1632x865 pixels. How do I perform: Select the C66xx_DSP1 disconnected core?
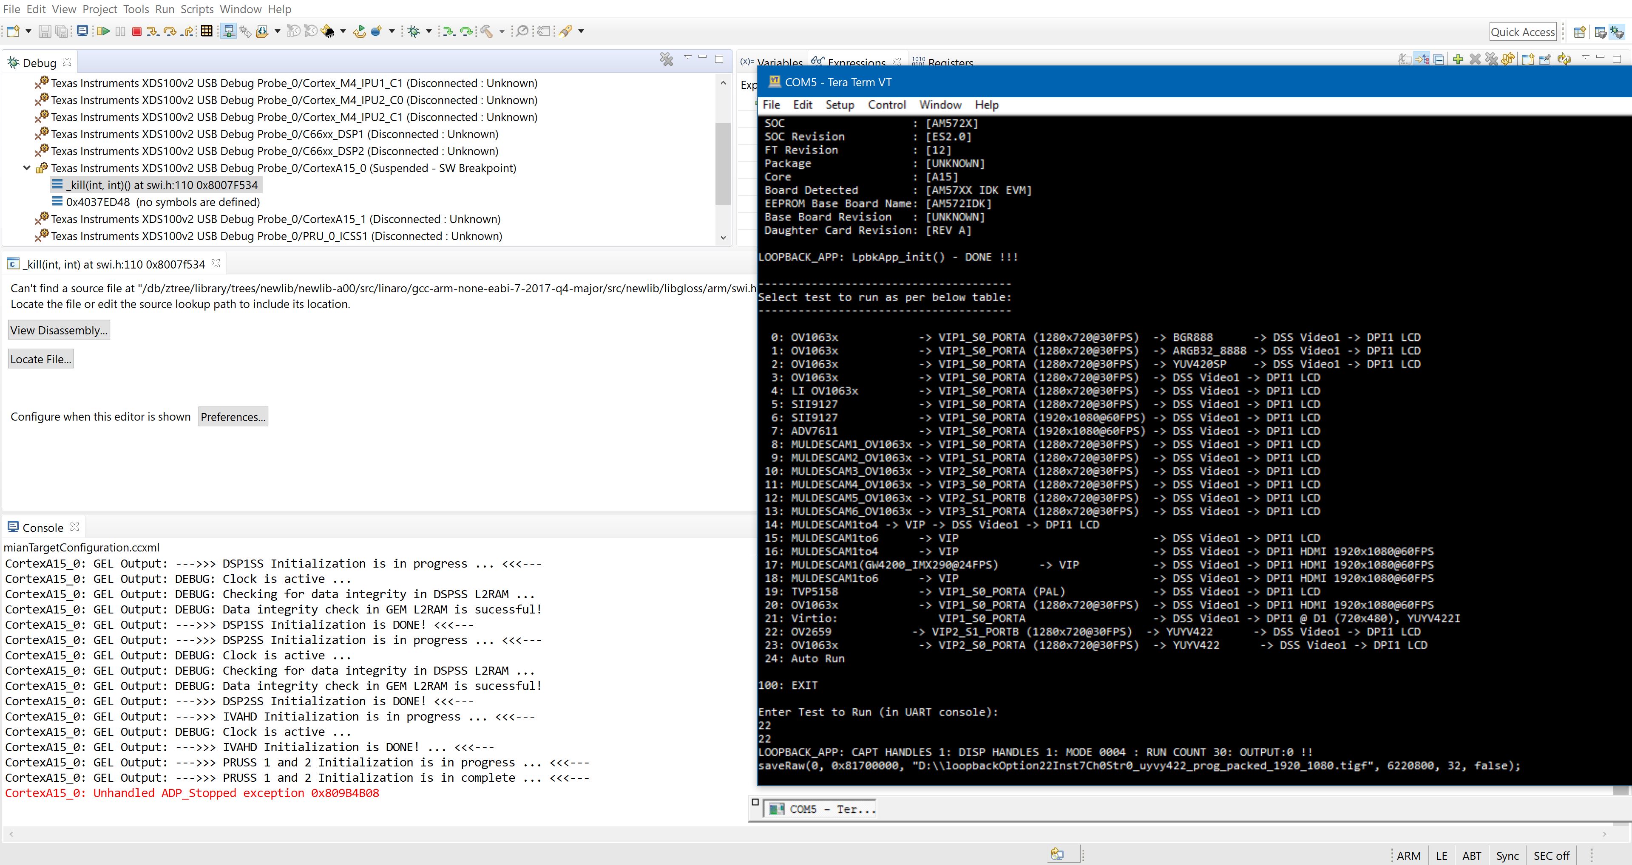267,134
